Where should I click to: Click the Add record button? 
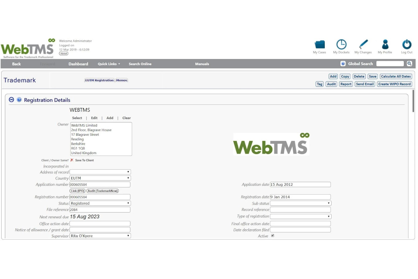(333, 76)
